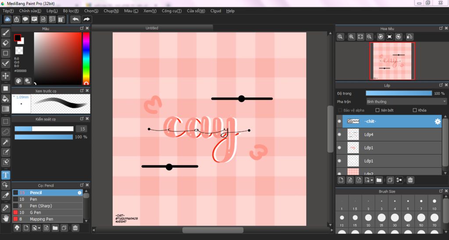
Task: Select the Hand pan tool
Action: 5,218
